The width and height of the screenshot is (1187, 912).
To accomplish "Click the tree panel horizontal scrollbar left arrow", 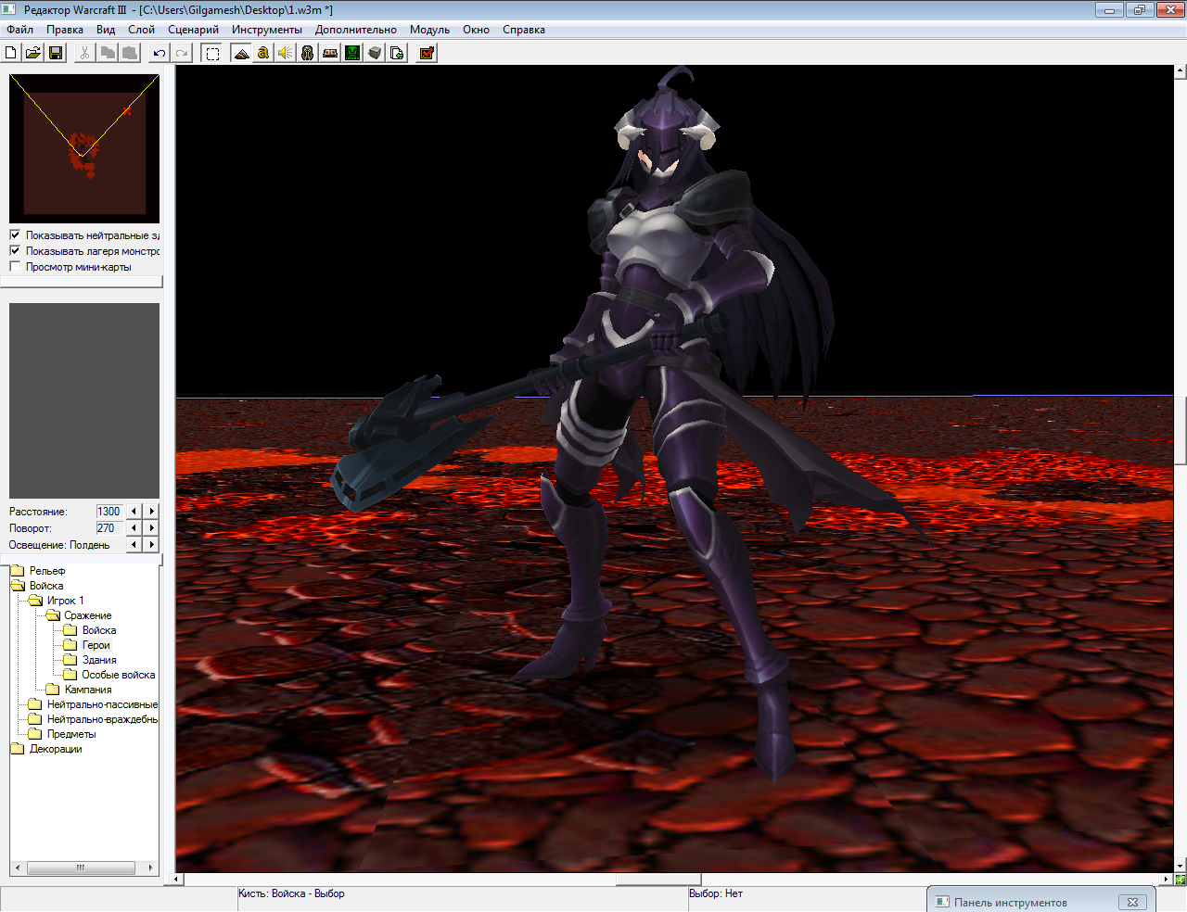I will (x=18, y=868).
